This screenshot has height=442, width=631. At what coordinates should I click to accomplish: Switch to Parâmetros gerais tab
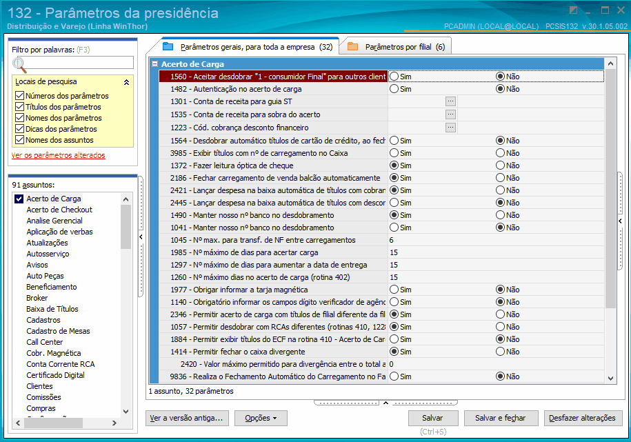[x=248, y=47]
